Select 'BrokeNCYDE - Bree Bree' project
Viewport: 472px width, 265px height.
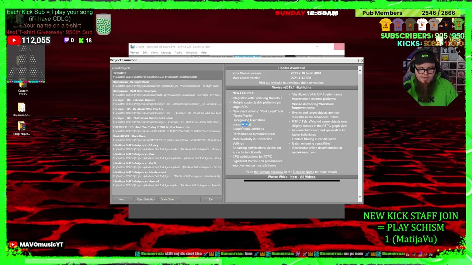tap(167, 138)
